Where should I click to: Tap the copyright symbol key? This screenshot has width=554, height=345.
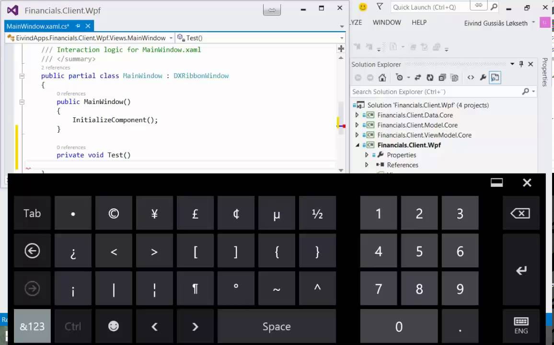pos(114,213)
